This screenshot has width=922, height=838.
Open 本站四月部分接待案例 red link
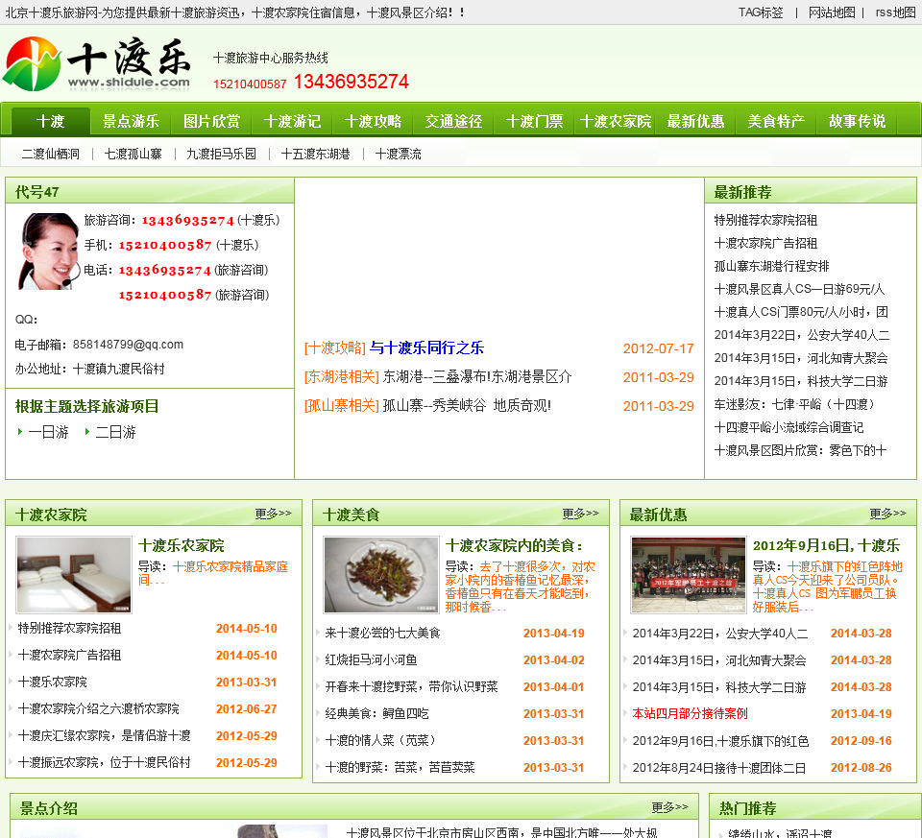click(690, 713)
